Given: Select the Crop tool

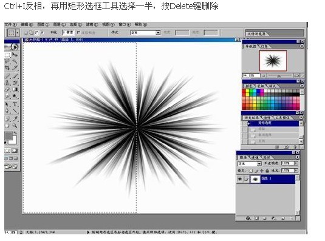Looking at the screenshot, I should (x=7, y=68).
